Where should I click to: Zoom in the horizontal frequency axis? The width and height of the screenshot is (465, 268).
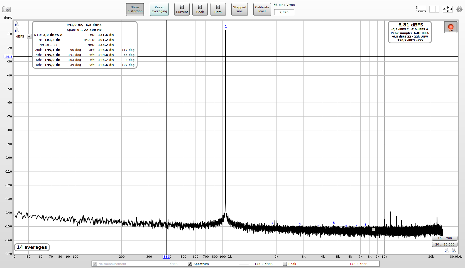[x=454, y=251]
